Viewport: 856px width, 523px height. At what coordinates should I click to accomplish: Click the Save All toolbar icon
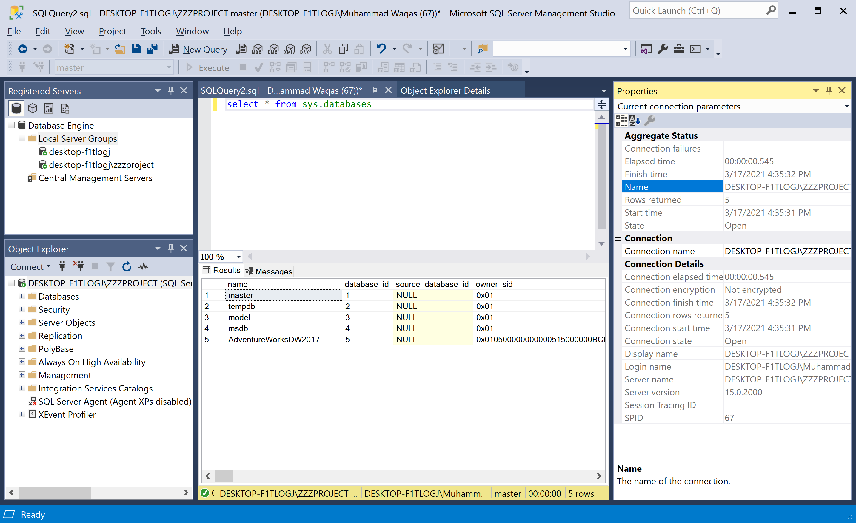tap(152, 49)
